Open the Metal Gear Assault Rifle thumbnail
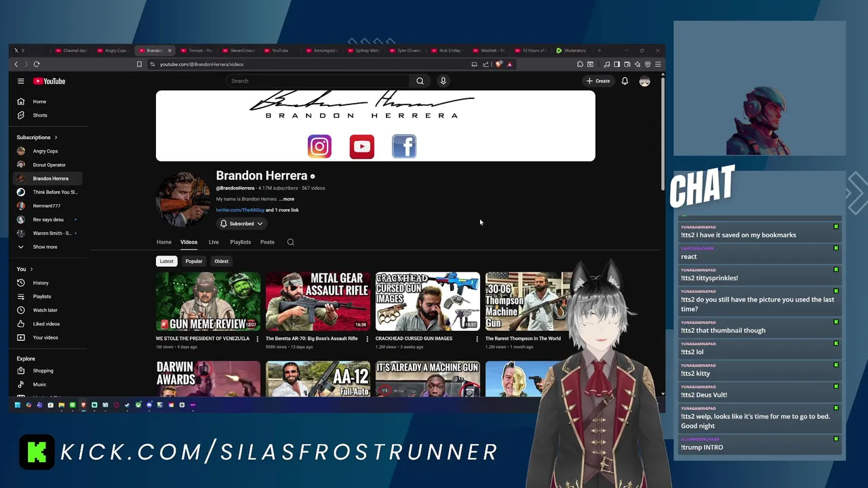The image size is (868, 488). (318, 302)
